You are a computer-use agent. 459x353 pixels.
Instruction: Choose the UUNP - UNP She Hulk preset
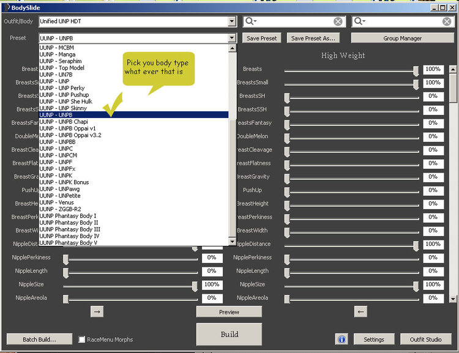[133, 102]
